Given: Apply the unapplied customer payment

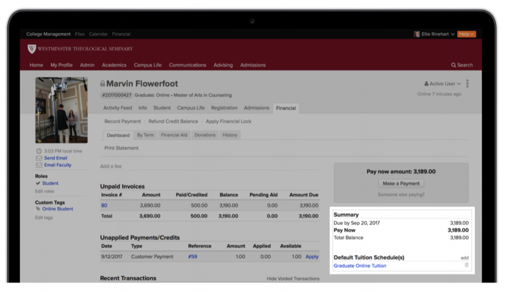Looking at the screenshot, I should 312,256.
